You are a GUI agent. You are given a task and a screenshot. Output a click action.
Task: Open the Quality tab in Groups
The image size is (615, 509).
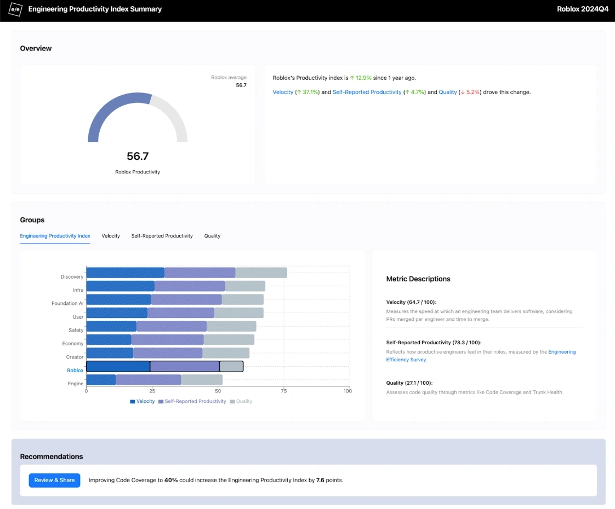[212, 236]
